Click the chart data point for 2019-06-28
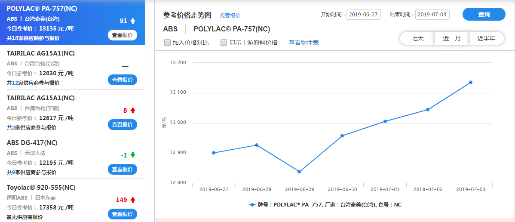Image resolution: width=515 pixels, height=222 pixels. 257,145
